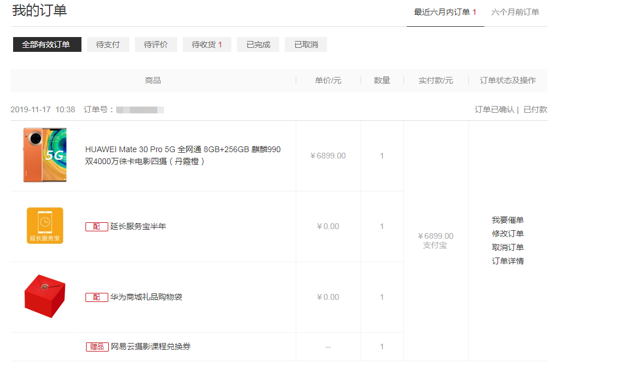Click the paid amount ¥6899.00 above 支付宝
This screenshot has width=629, height=392.
436,236
